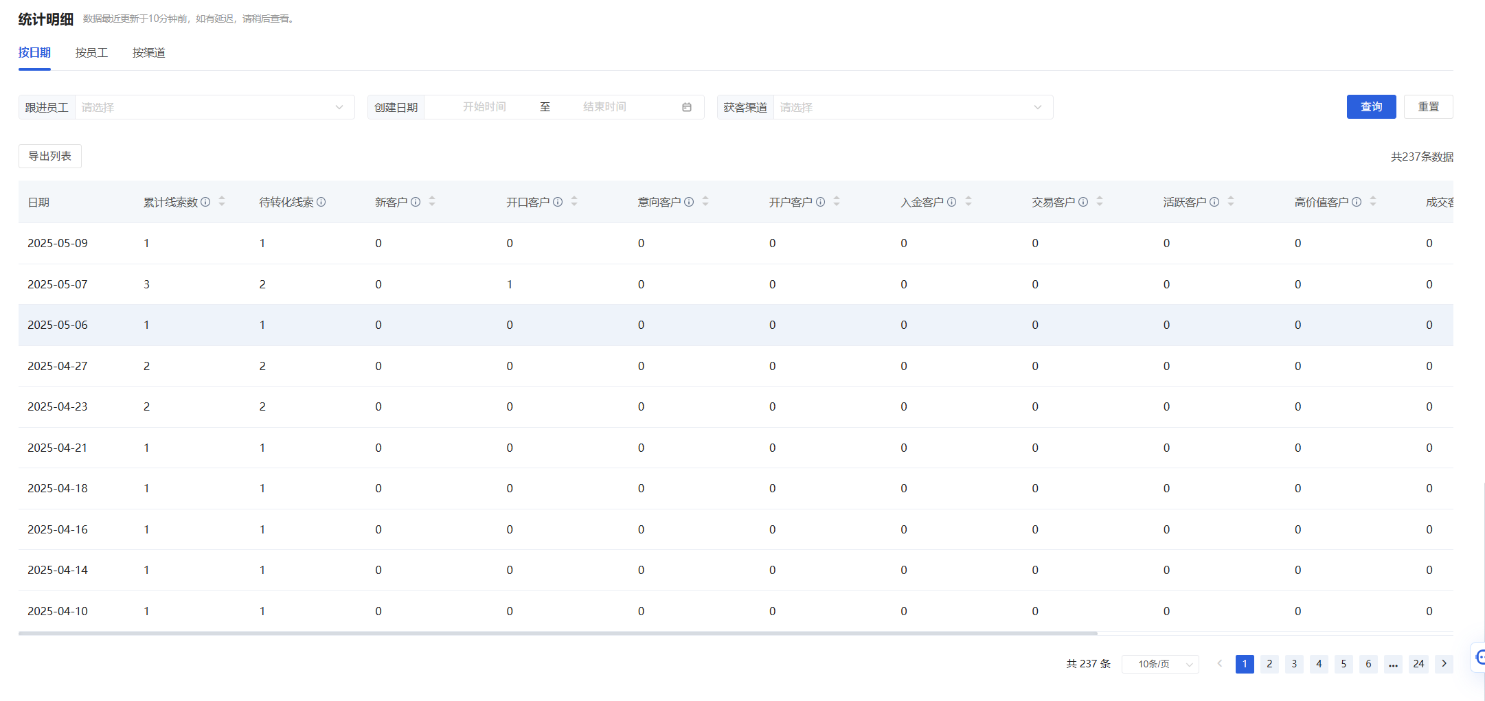Image resolution: width=1485 pixels, height=701 pixels.
Task: Click 导出列表 export button
Action: click(x=50, y=156)
